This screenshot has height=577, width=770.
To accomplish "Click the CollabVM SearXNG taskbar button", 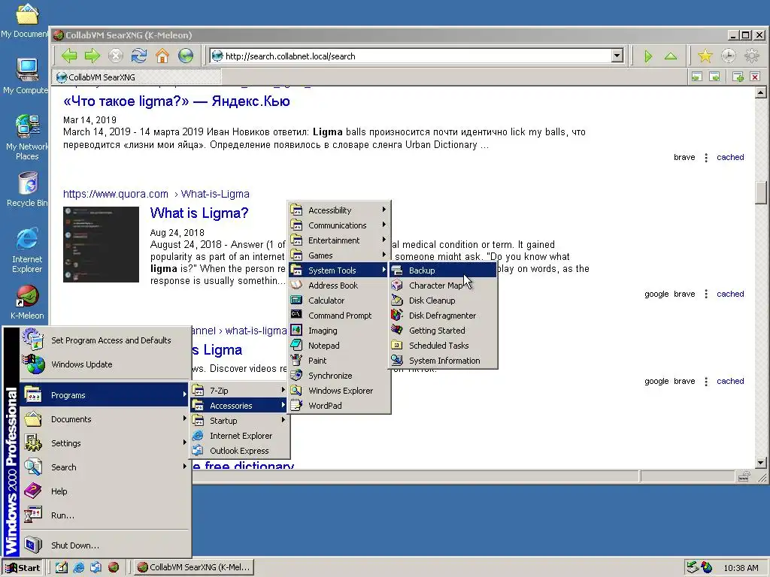I will (195, 567).
